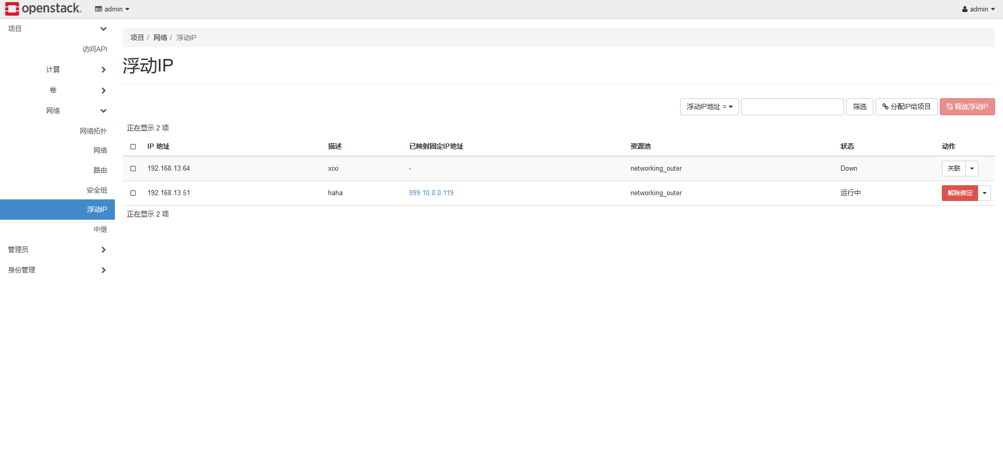Screen dimensions: 1003x476
Task: Open the dropdown arrow next to 解除绑定
Action: click(x=984, y=193)
